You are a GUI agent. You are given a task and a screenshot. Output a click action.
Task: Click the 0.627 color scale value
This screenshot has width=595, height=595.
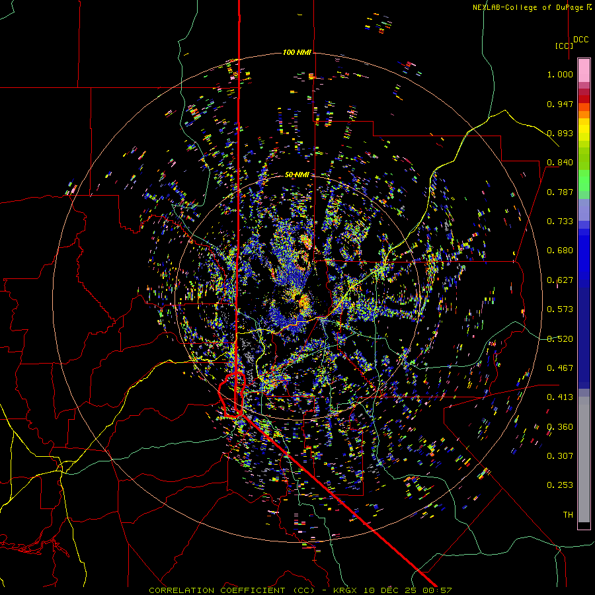[x=560, y=280]
